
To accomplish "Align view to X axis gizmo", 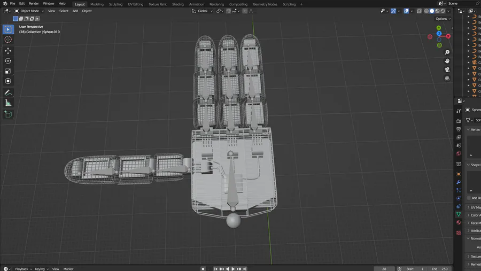I will tap(448, 36).
